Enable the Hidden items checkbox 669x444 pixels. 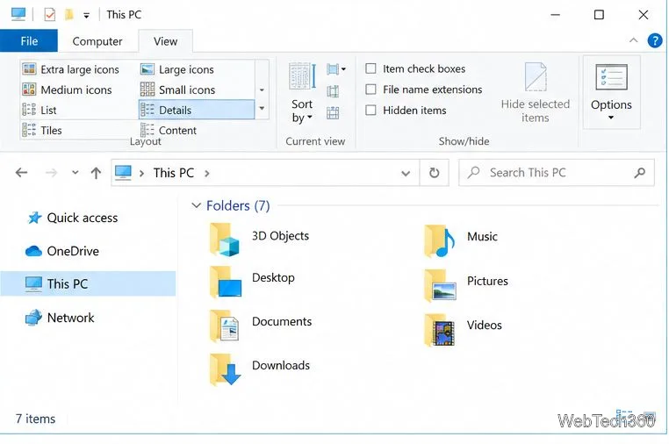pyautogui.click(x=370, y=110)
